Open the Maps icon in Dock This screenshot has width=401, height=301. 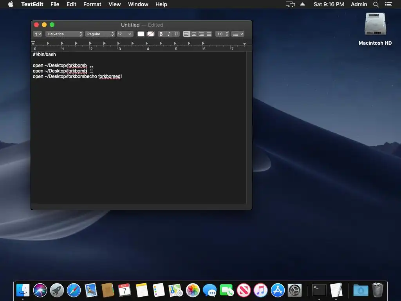tap(176, 290)
